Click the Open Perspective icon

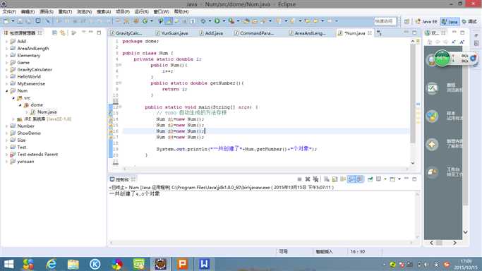coord(406,21)
